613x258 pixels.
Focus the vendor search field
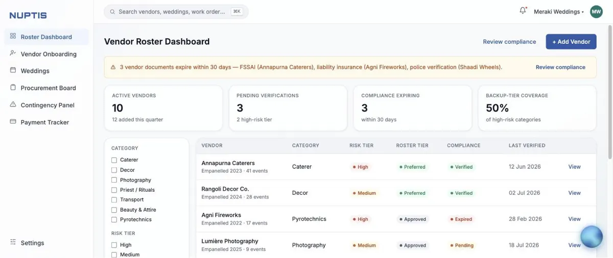click(176, 12)
